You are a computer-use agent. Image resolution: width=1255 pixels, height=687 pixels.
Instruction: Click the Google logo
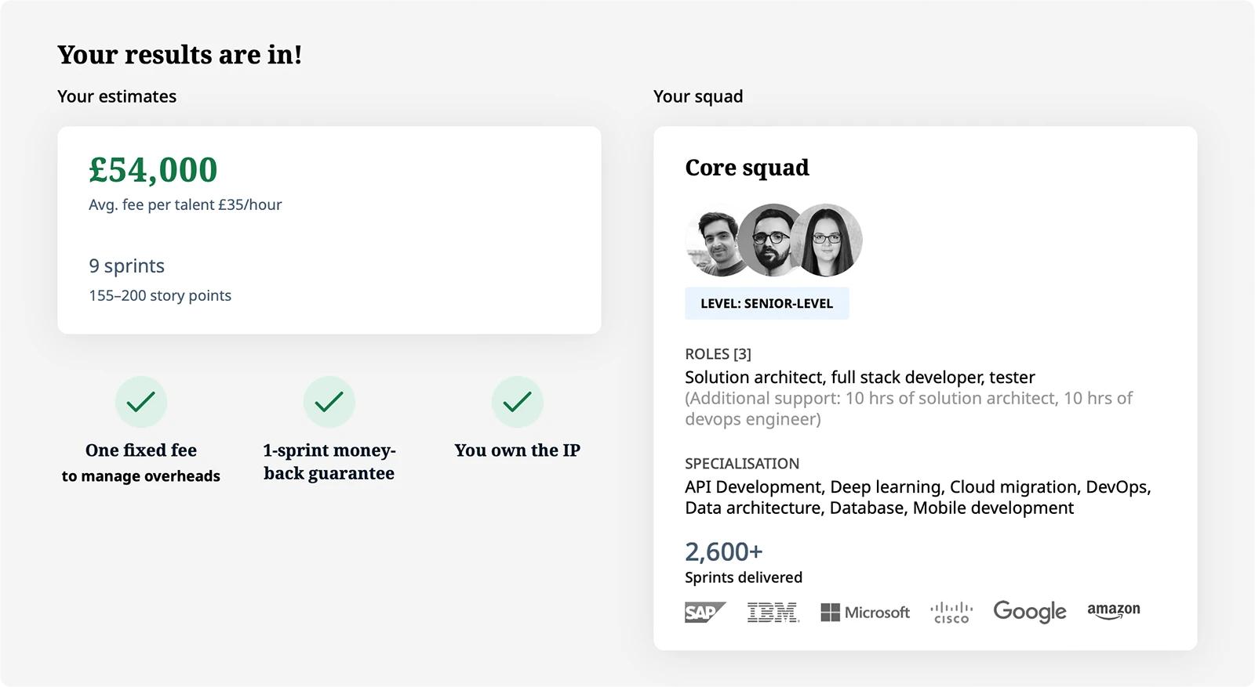(x=1030, y=612)
